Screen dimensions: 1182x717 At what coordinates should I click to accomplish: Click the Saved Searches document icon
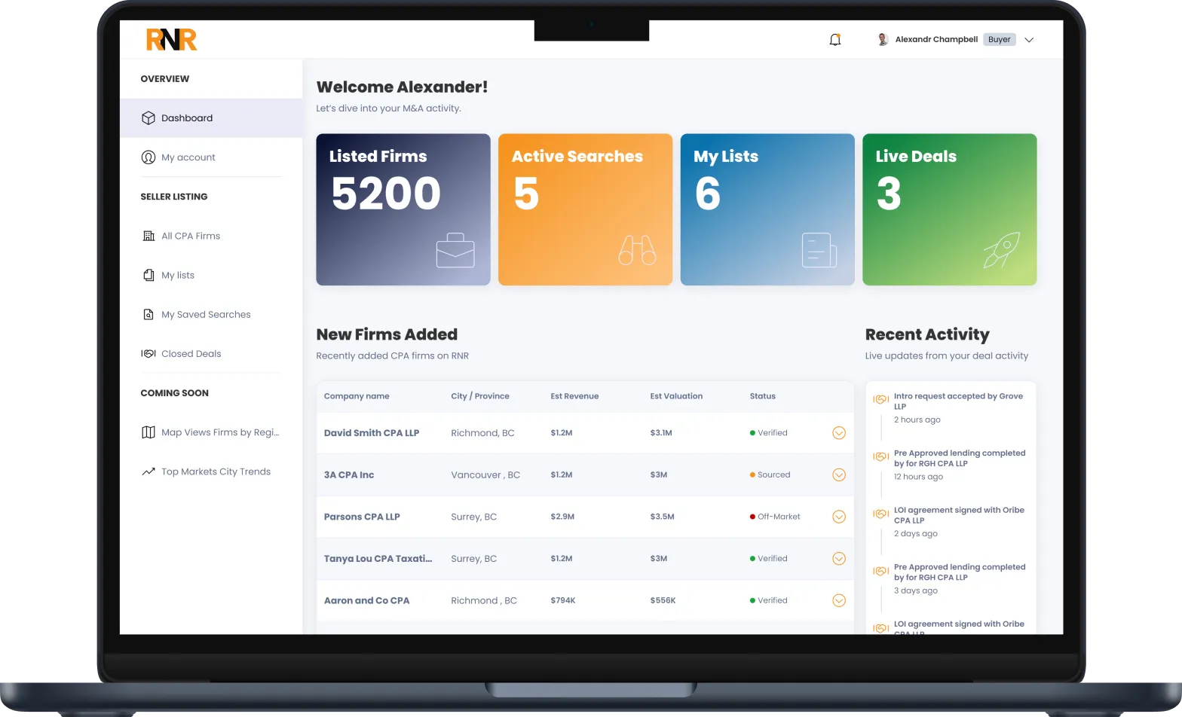(x=149, y=314)
